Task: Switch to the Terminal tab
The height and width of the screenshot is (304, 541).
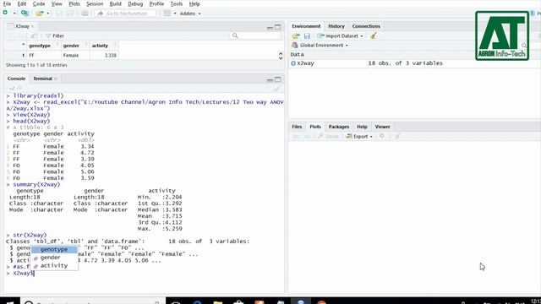Action: point(42,79)
